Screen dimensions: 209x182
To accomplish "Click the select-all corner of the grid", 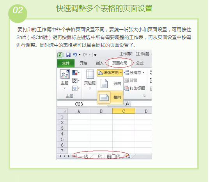I will (62, 111).
